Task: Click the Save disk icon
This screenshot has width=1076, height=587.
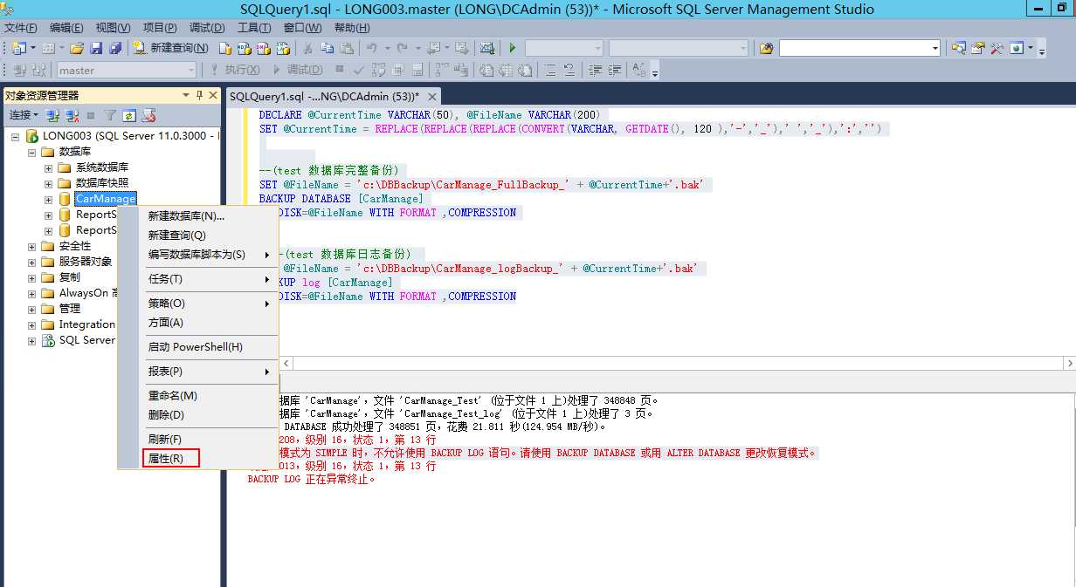Action: pyautogui.click(x=96, y=48)
